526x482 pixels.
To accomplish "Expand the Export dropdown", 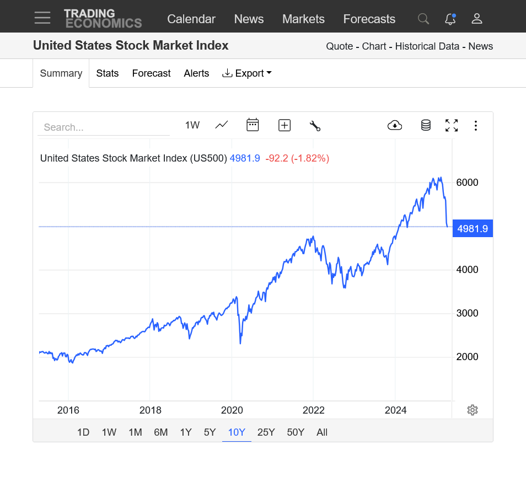I will click(x=247, y=73).
